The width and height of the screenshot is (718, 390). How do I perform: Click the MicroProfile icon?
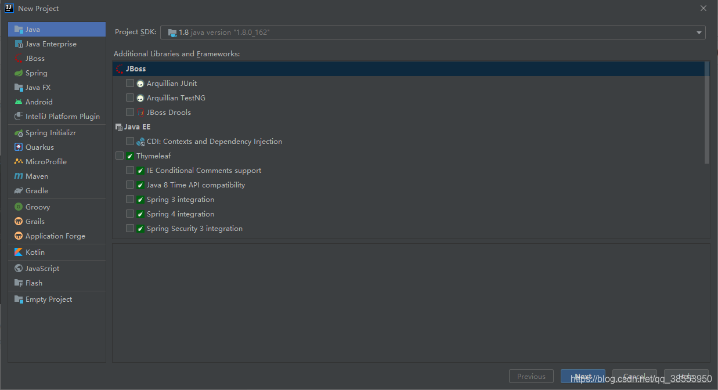tap(19, 162)
